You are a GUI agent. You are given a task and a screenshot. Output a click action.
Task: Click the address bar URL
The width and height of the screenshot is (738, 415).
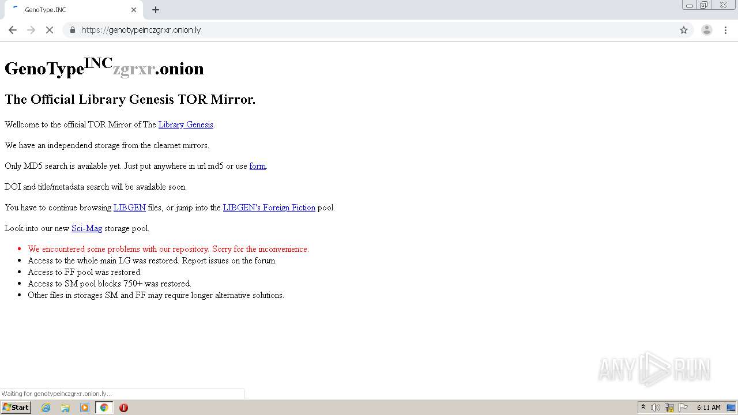pos(141,30)
